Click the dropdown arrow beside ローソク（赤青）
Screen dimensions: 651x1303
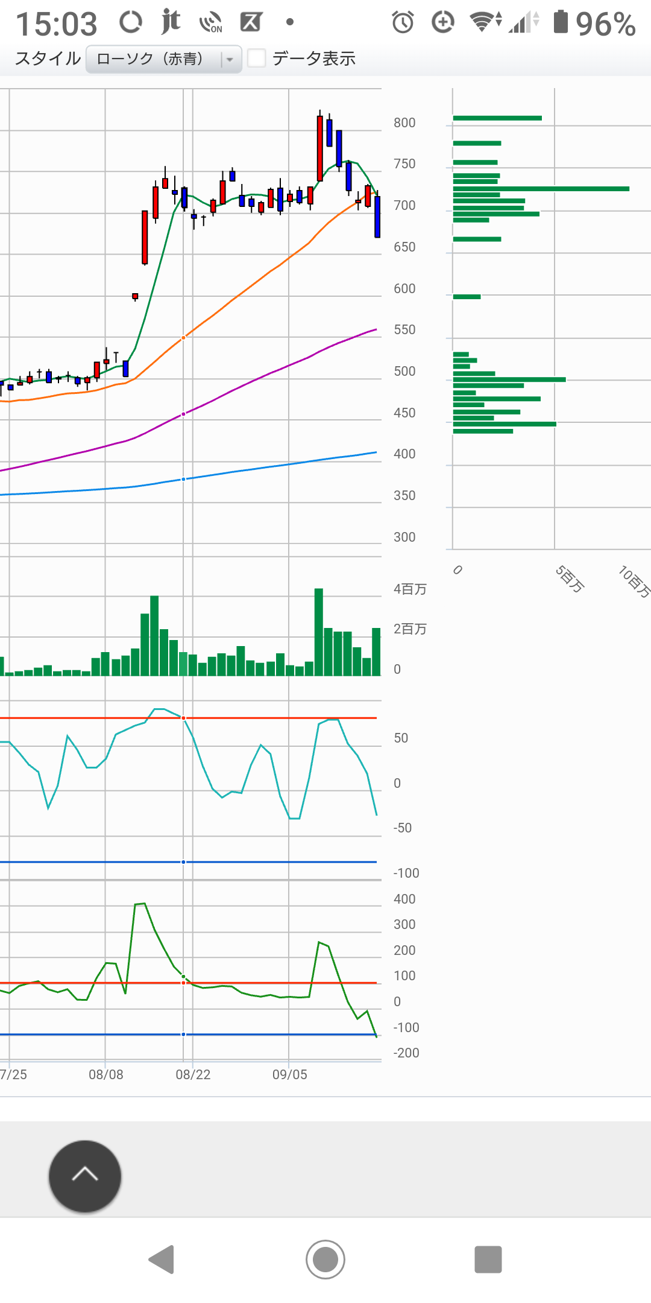coord(230,60)
